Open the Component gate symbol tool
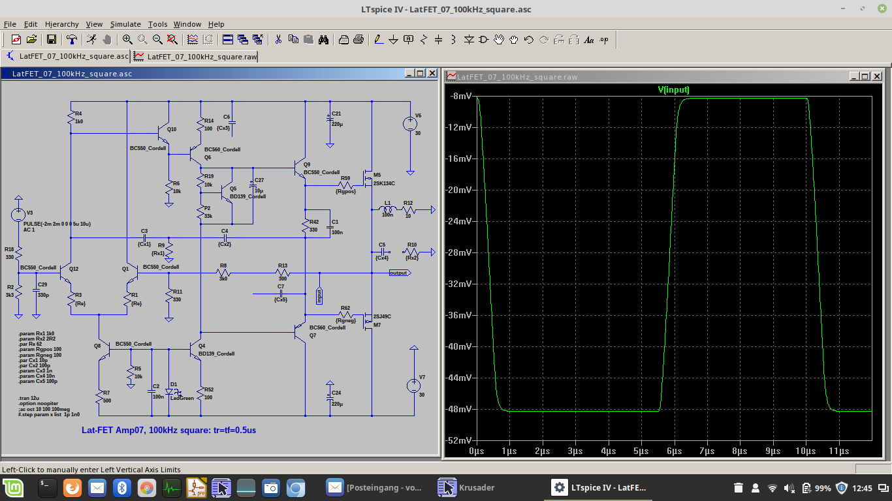The width and height of the screenshot is (892, 501). point(484,40)
